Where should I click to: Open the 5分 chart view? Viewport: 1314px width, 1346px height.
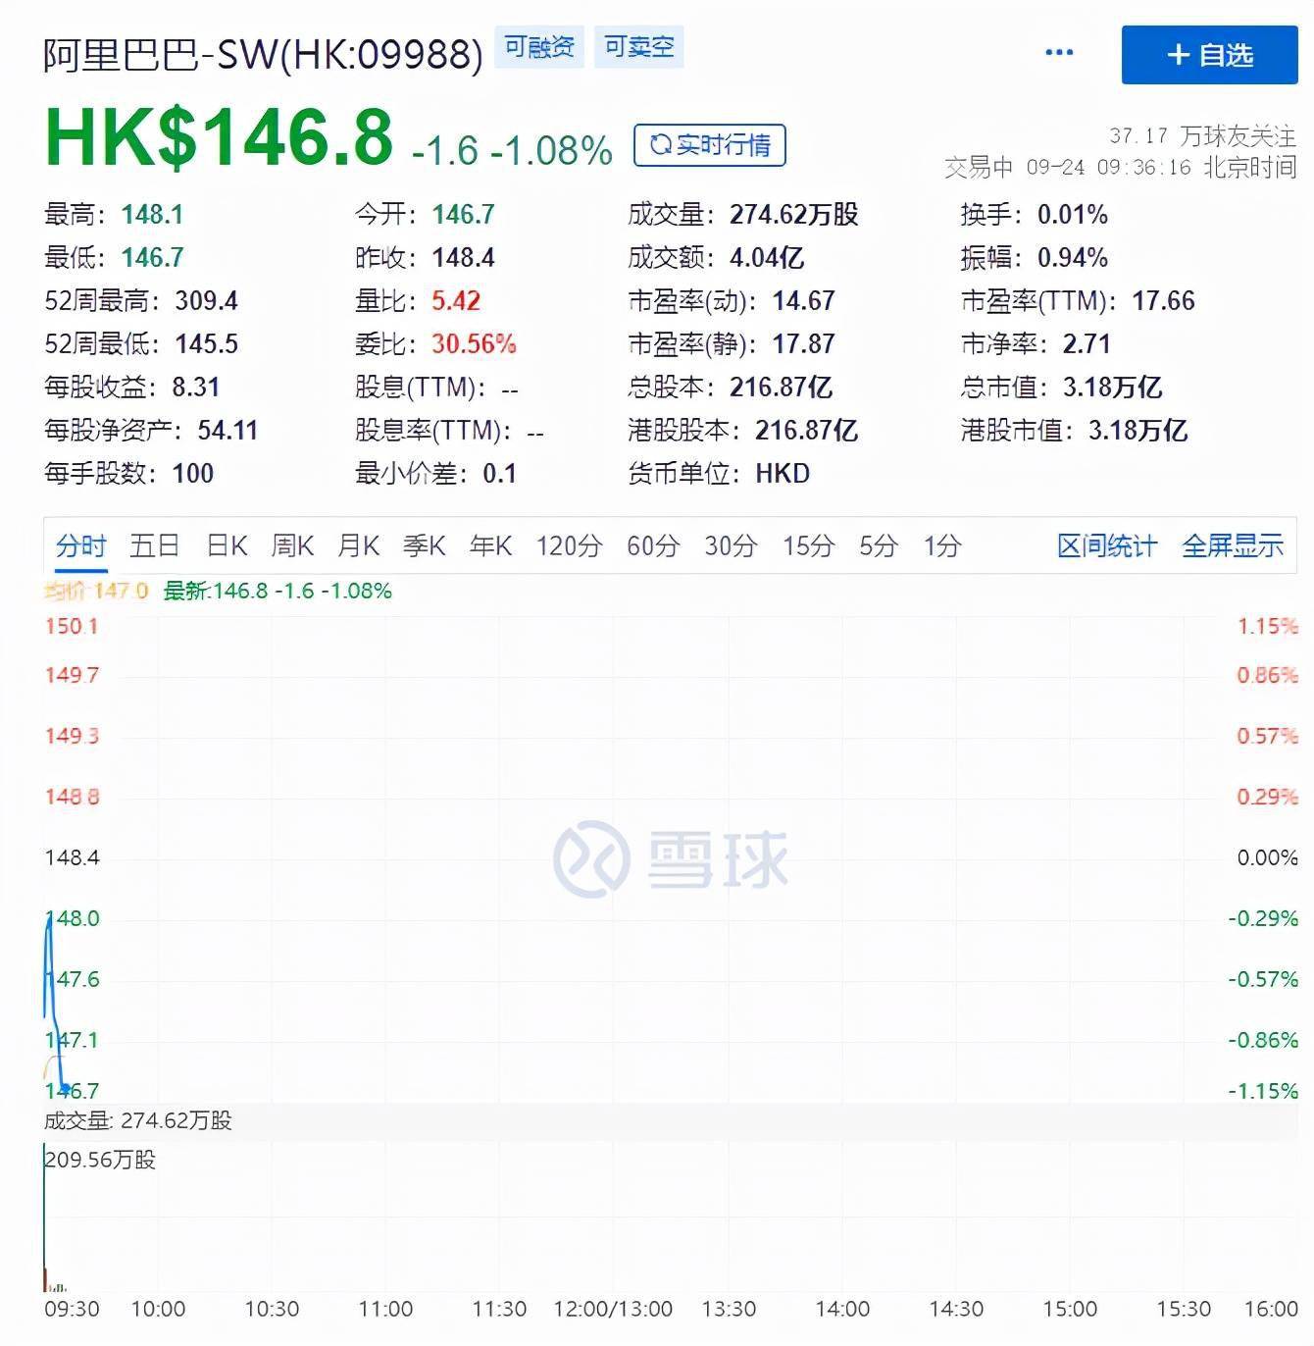(878, 545)
